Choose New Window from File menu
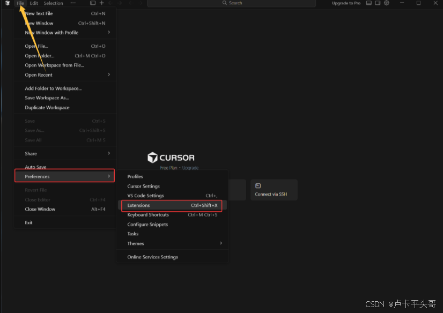This screenshot has height=313, width=443. click(65, 23)
